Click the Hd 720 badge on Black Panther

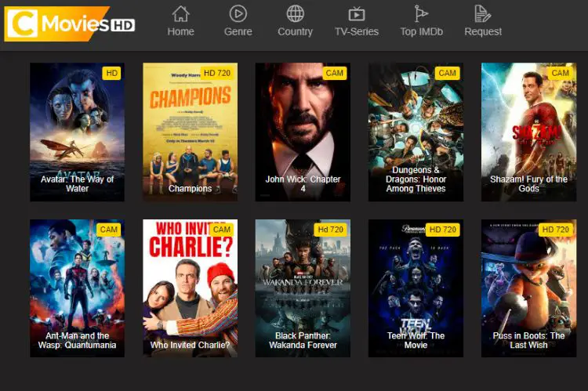(330, 230)
